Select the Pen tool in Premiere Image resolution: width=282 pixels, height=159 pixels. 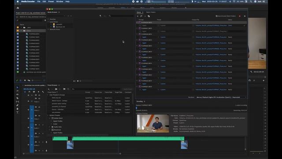click(17, 105)
